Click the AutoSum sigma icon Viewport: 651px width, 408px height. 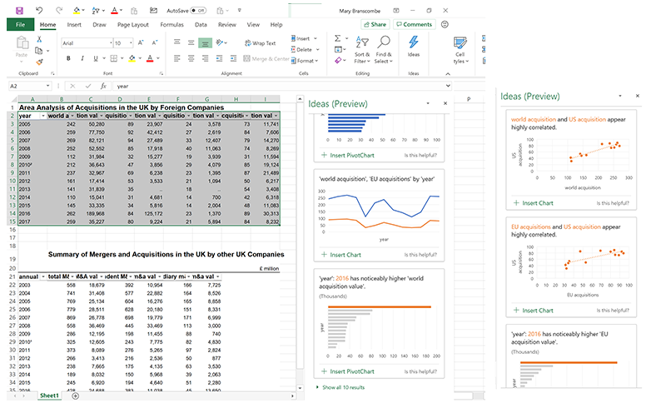point(337,38)
